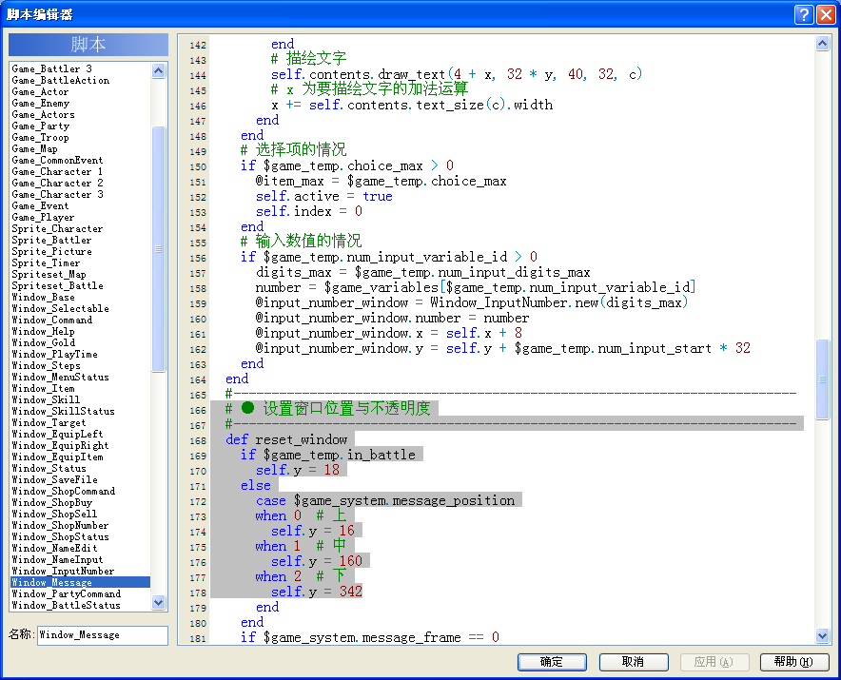Select Window_Skill script
This screenshot has width=841, height=680.
(x=46, y=399)
